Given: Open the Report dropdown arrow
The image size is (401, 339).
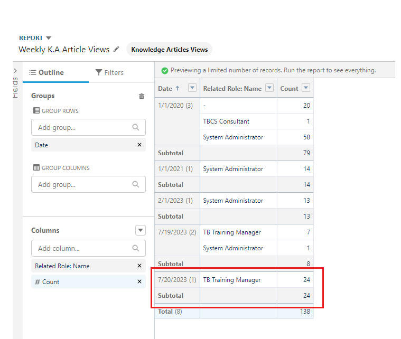Looking at the screenshot, I should coord(49,38).
